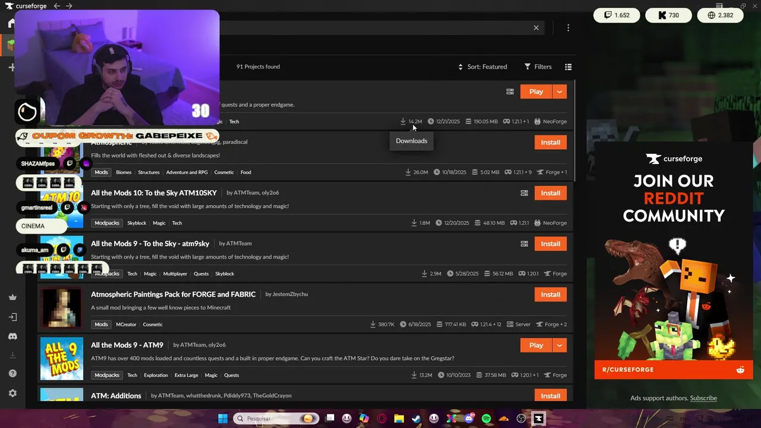This screenshot has width=761, height=428.
Task: Install ATM: Additions
Action: [551, 396]
